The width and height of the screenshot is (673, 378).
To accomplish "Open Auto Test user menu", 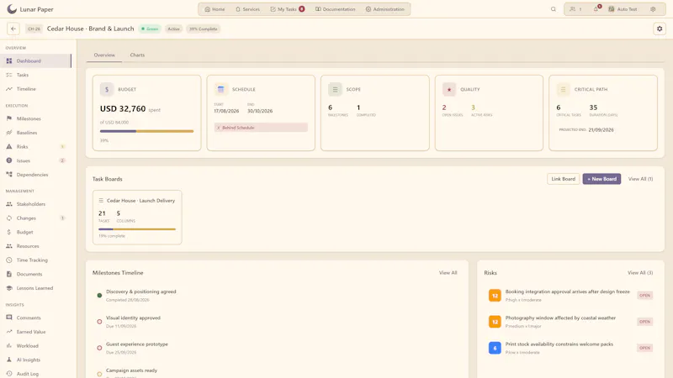I will point(623,9).
